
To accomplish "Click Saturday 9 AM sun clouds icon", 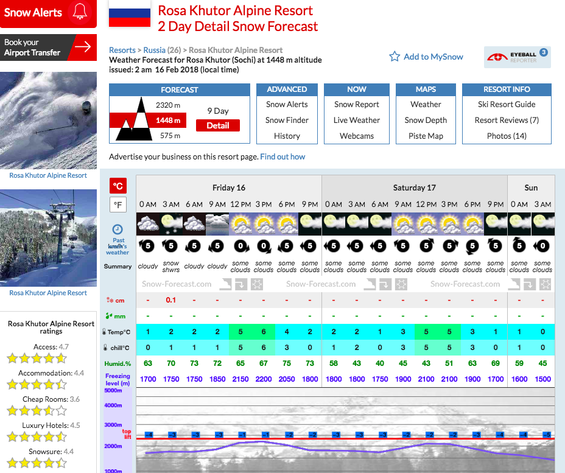I will [x=403, y=224].
